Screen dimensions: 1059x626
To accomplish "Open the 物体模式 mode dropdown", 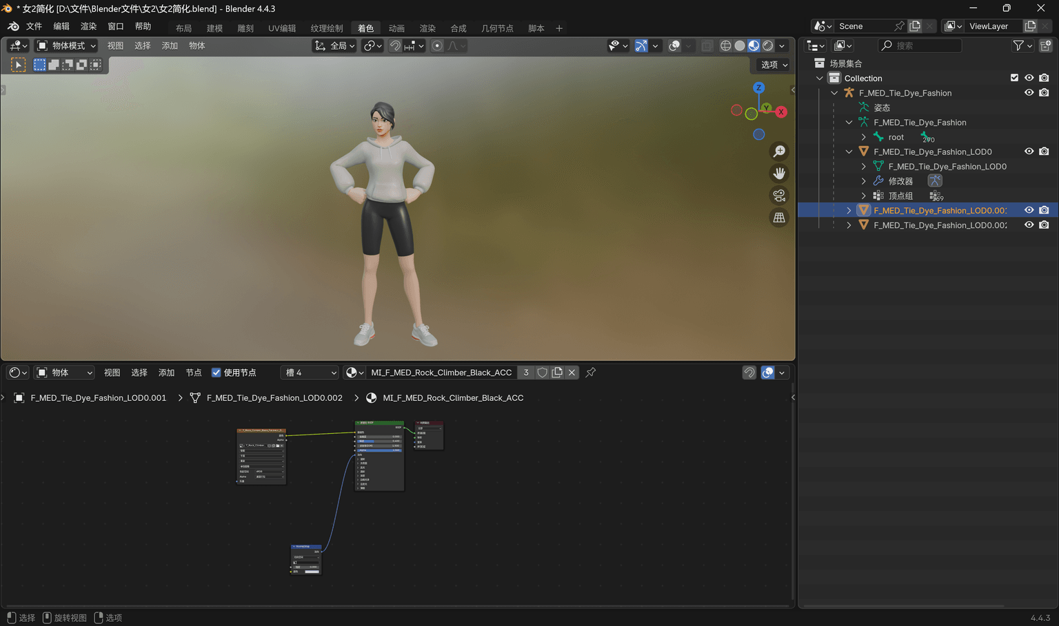I will (x=66, y=45).
